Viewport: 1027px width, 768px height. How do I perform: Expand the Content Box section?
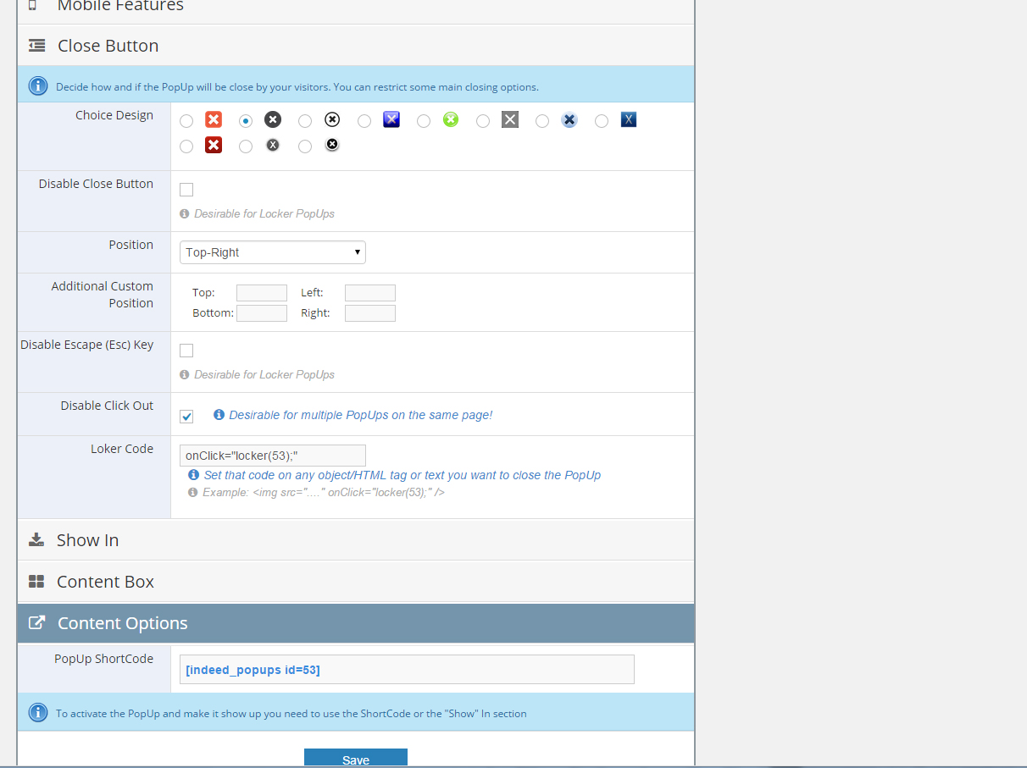[105, 582]
